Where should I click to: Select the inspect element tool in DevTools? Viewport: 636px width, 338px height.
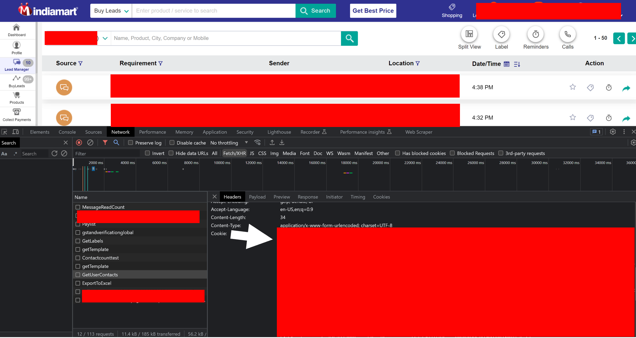coord(4,132)
